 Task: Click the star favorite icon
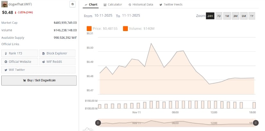[73, 4]
